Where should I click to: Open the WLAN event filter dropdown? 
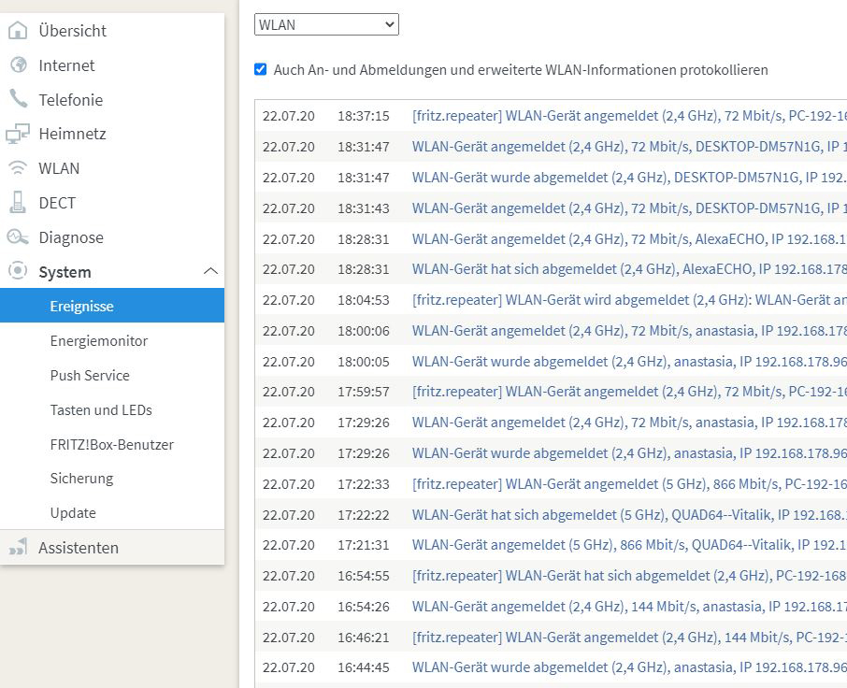(326, 24)
